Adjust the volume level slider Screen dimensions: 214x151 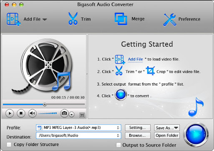pos(48,113)
